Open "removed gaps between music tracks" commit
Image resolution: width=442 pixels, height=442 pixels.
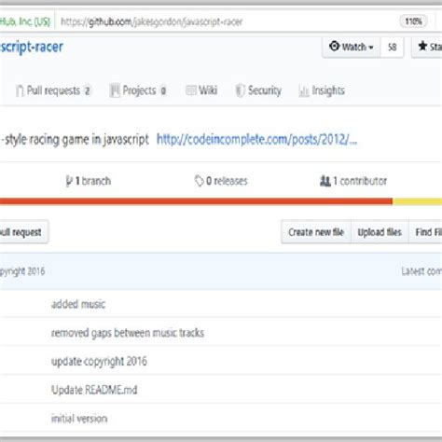pyautogui.click(x=128, y=333)
